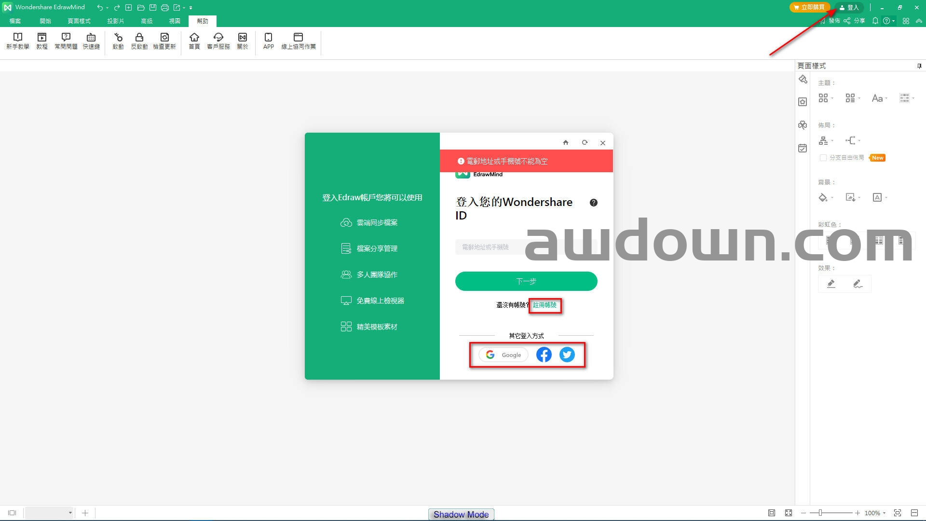The width and height of the screenshot is (926, 521).
Task: Toggle the 頁面樣式 panel pin
Action: click(x=919, y=66)
